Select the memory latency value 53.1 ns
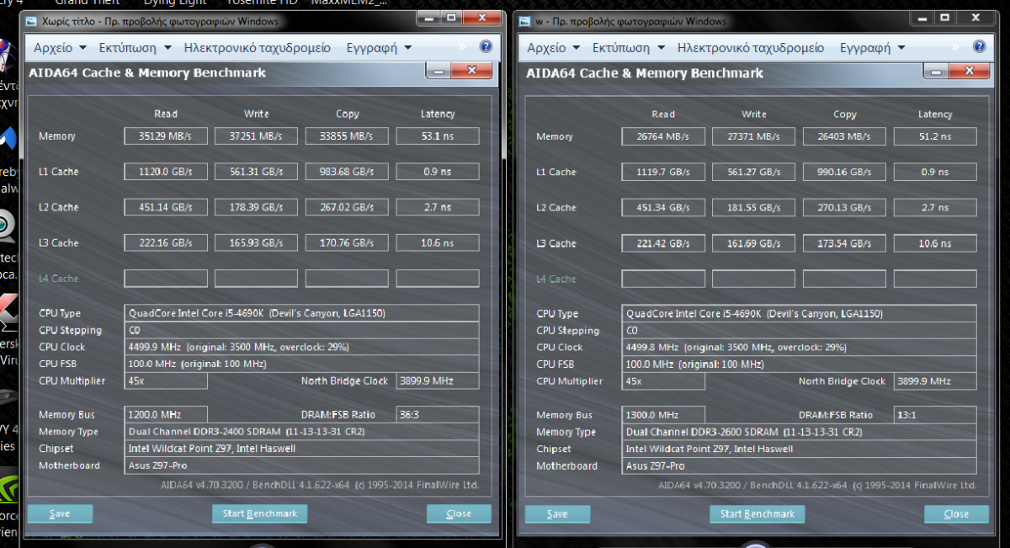 click(438, 136)
